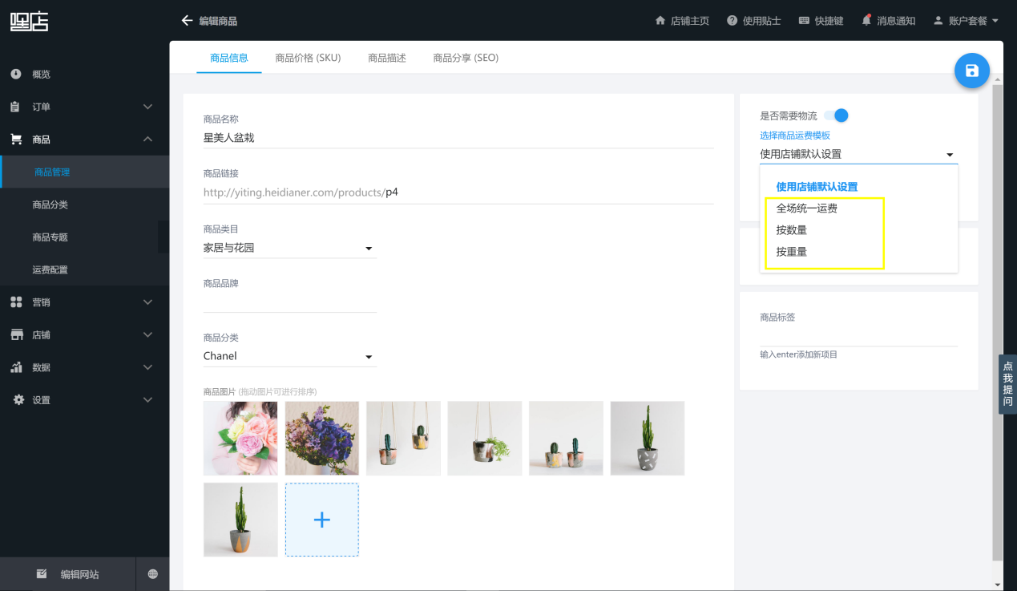Screen dimensions: 1017x591
Task: Click the plus tile to add product image
Action: 322,520
